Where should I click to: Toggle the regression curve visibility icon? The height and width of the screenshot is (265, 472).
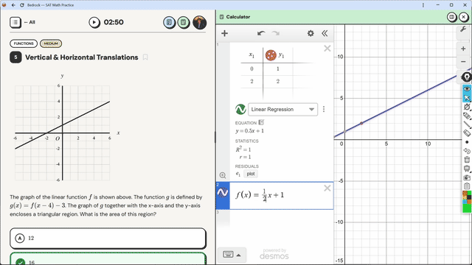click(240, 110)
